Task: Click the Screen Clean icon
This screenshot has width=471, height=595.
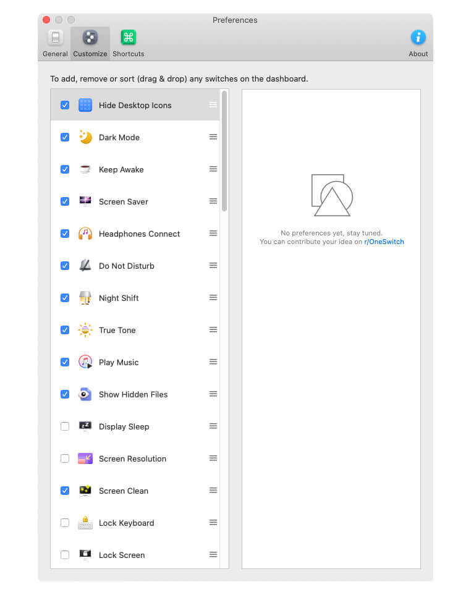Action: (x=85, y=490)
